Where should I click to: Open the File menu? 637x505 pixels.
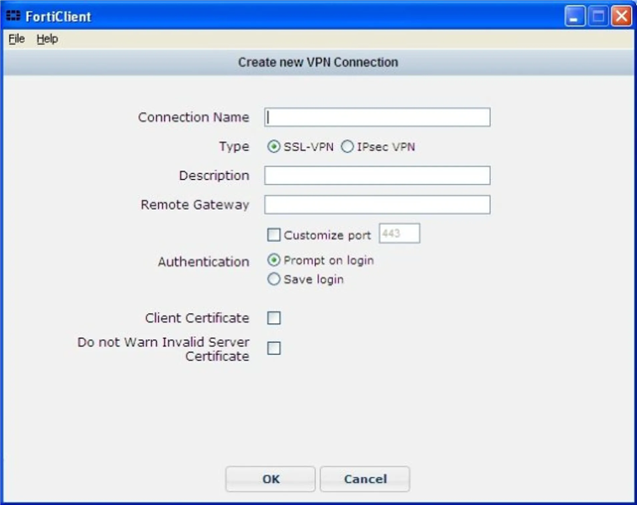17,39
